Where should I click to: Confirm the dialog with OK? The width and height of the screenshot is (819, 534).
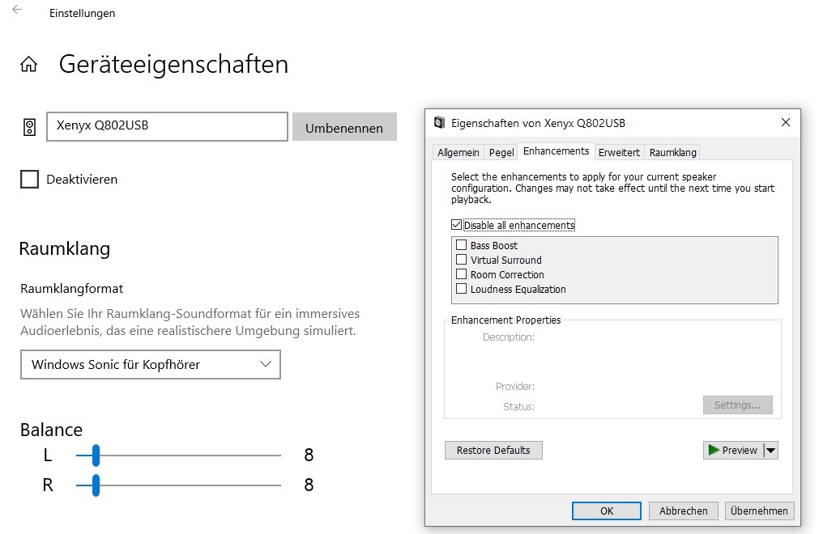tap(607, 511)
